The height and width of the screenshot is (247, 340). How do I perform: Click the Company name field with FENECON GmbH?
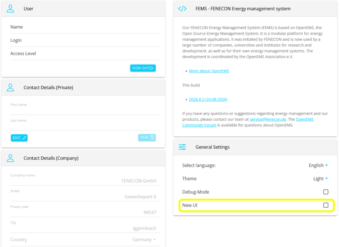coord(85,179)
